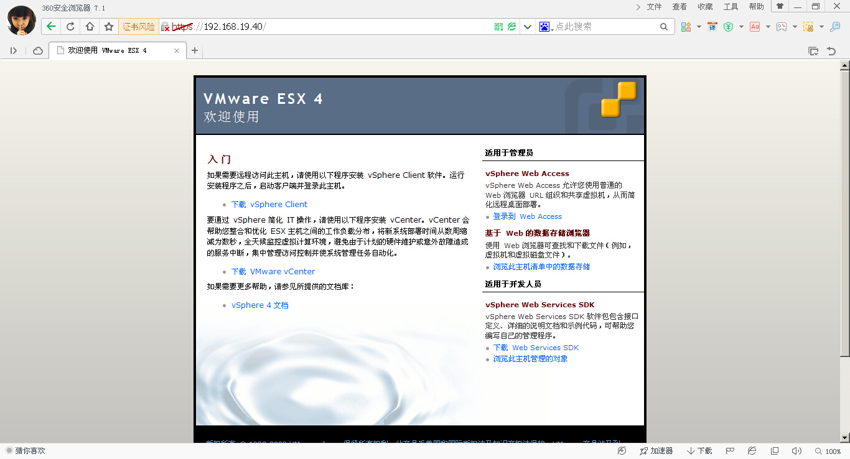The image size is (850, 459).
Task: Click the restore closed tab undo icon
Action: [x=831, y=51]
